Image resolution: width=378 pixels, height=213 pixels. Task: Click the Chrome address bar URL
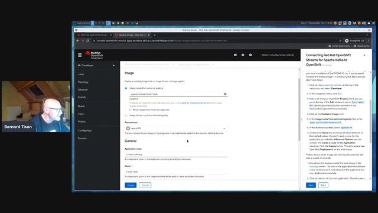[x=162, y=41]
